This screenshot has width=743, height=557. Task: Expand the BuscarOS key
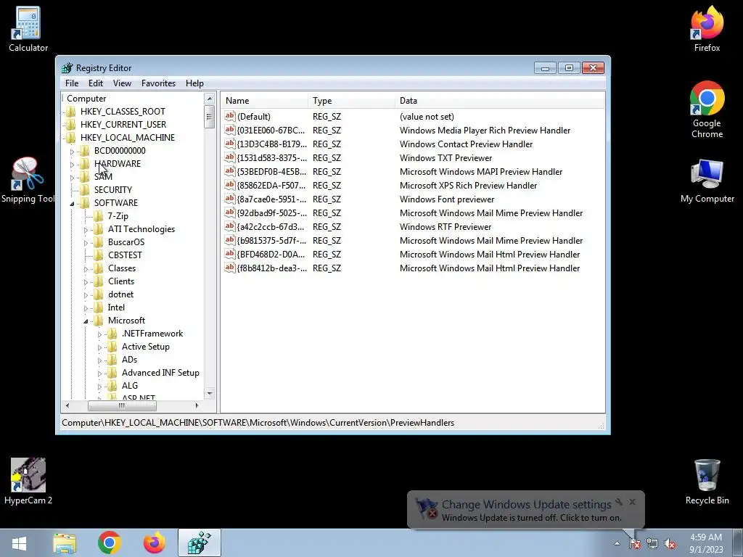point(86,243)
